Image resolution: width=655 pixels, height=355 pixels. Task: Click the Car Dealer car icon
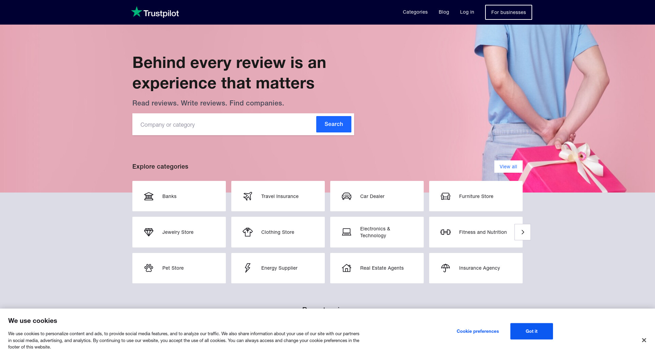(347, 196)
